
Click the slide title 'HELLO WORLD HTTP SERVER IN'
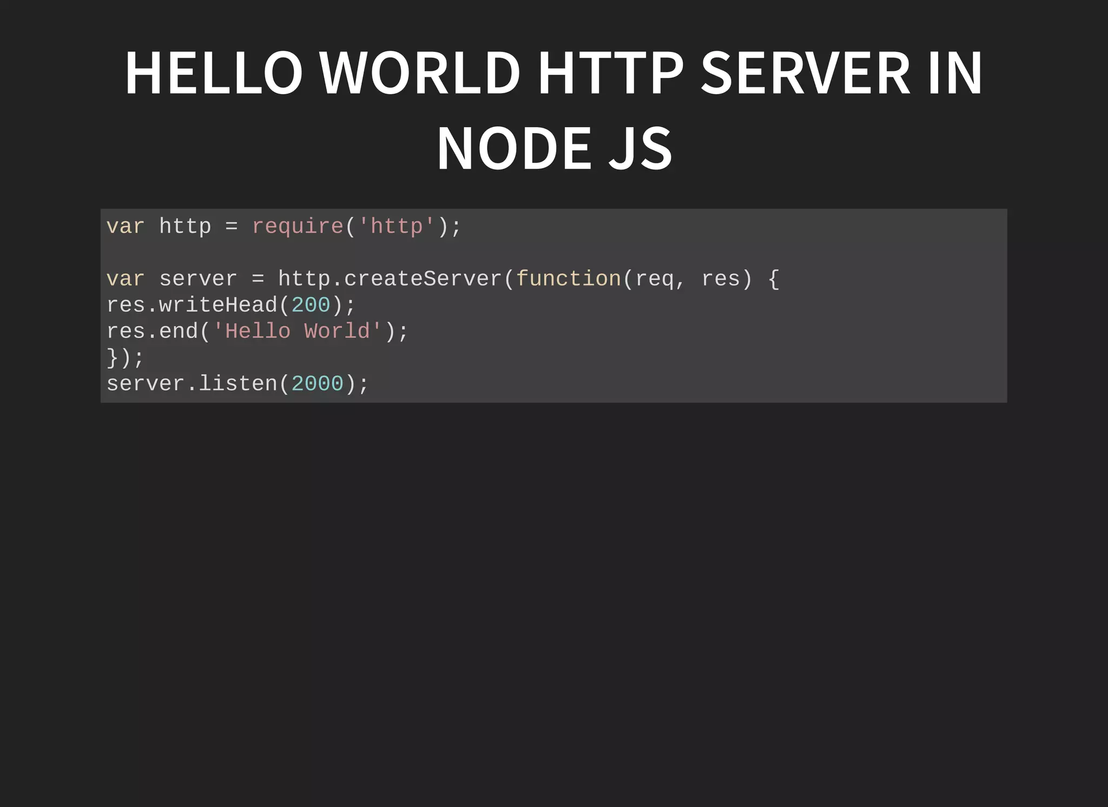coord(553,73)
